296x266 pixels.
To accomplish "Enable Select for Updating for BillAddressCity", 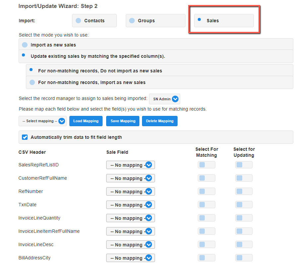I will (244, 258).
